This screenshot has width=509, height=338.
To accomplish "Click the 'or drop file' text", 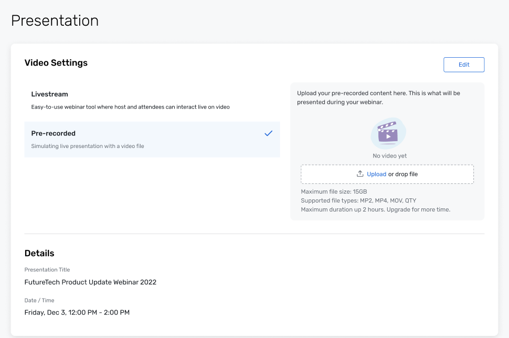I will pos(403,174).
